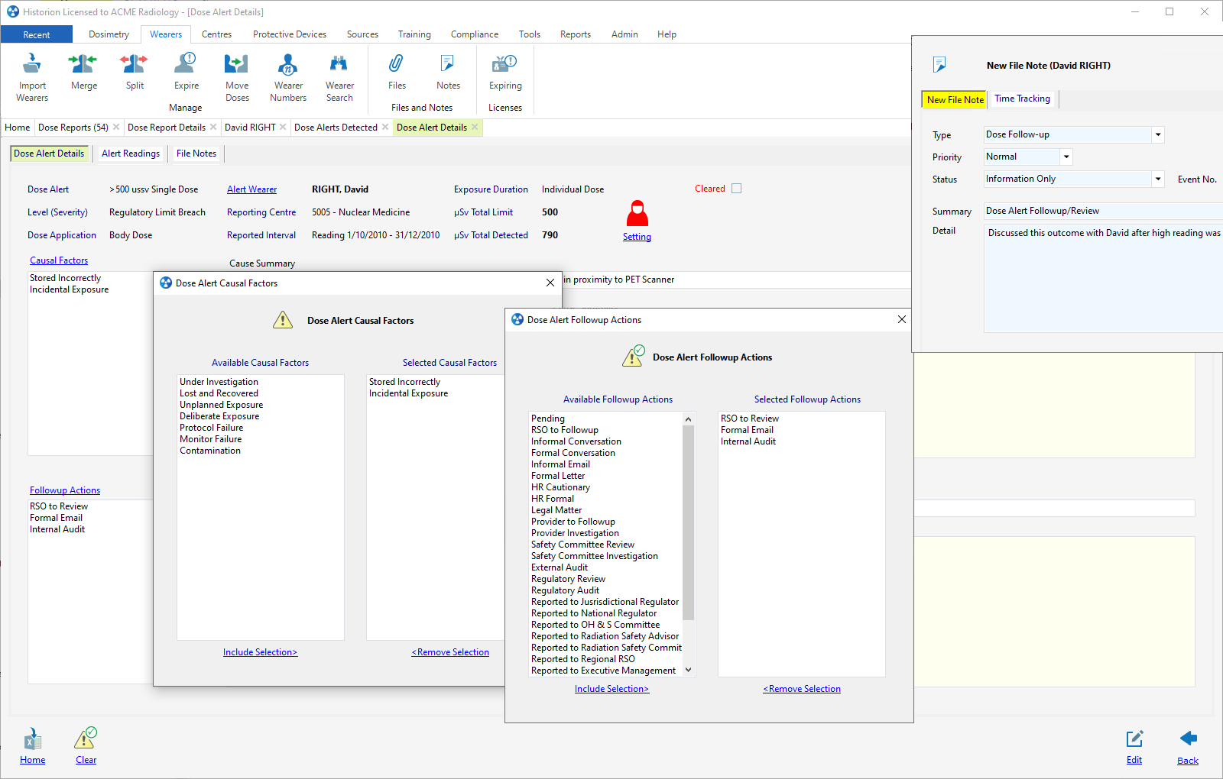Image resolution: width=1223 pixels, height=779 pixels.
Task: Switch to the Time Tracking tab
Action: click(x=1022, y=99)
